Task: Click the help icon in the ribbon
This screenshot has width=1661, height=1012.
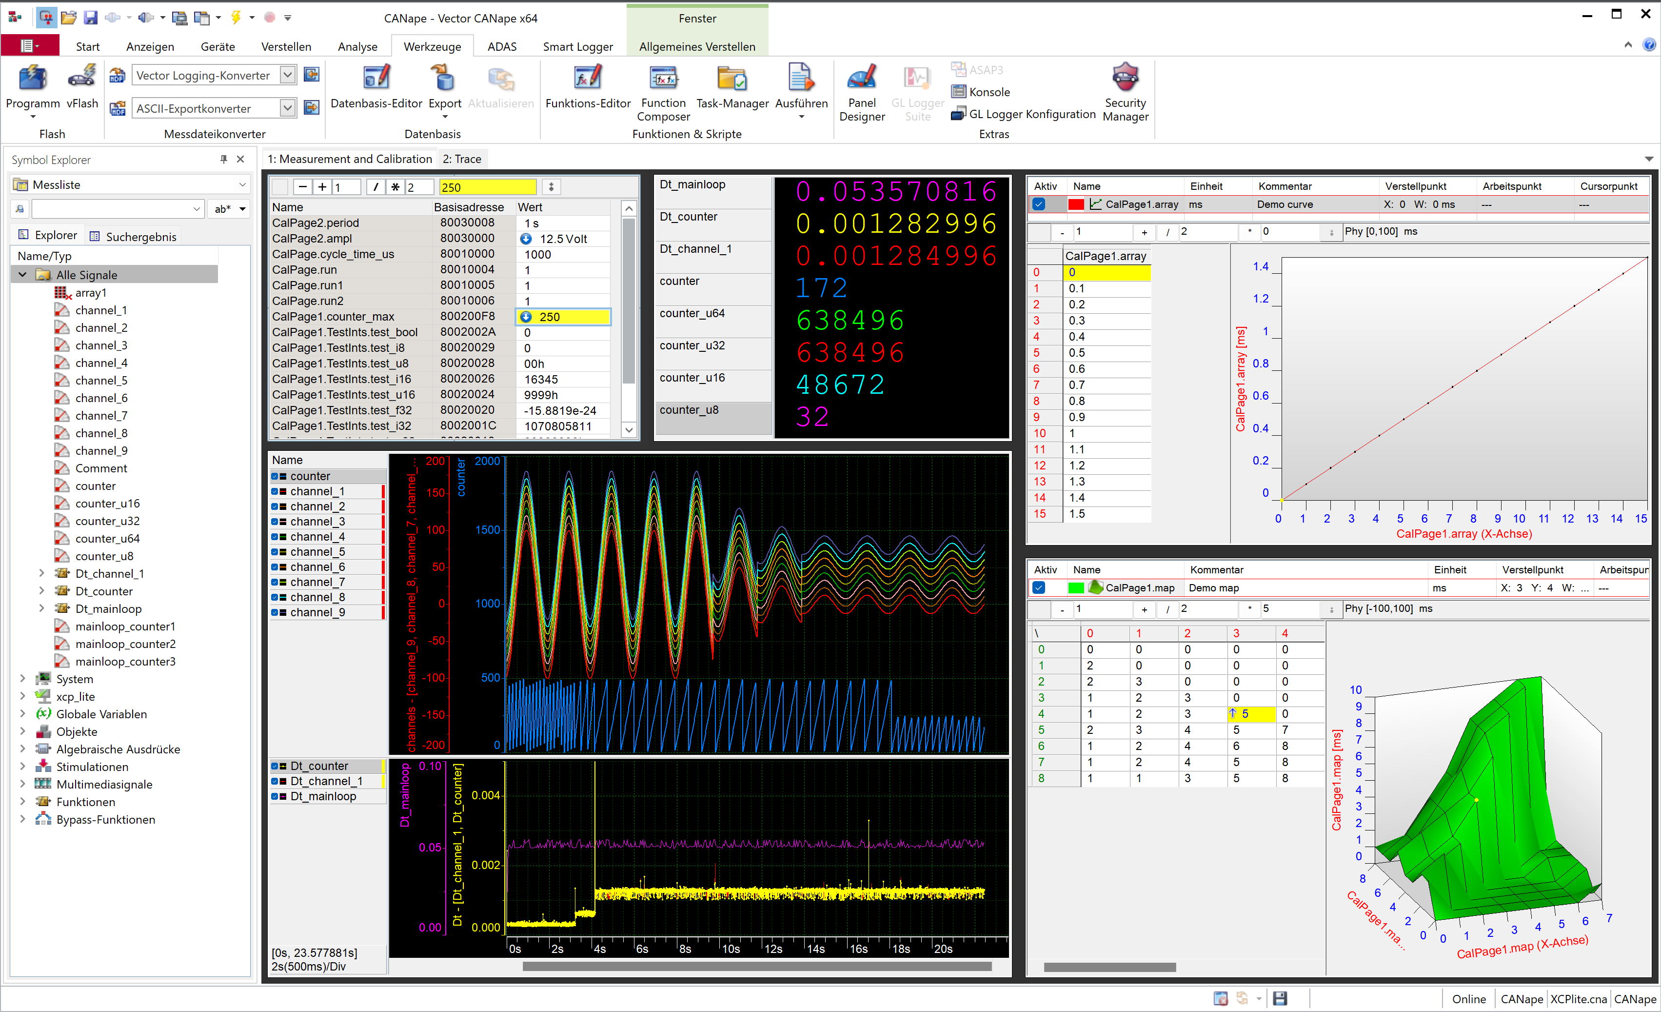Action: [x=1648, y=45]
